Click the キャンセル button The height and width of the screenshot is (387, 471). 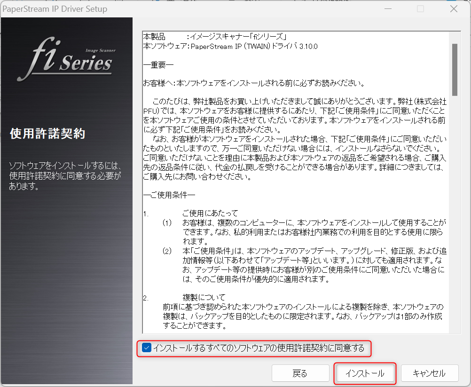[430, 373]
